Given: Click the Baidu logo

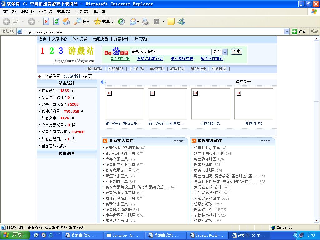Looking at the screenshot, I should point(116,52).
